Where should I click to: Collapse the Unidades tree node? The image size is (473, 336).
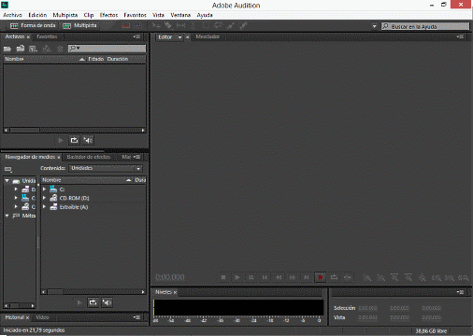7,181
